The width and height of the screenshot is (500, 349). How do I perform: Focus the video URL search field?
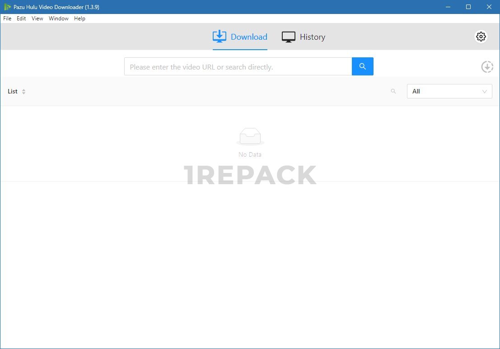pos(238,67)
